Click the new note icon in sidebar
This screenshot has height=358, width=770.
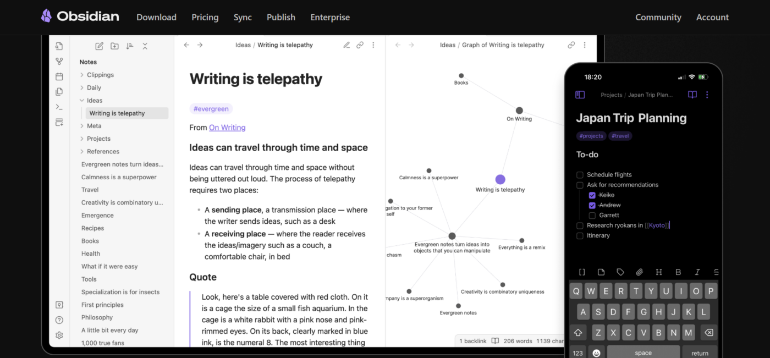(x=99, y=46)
